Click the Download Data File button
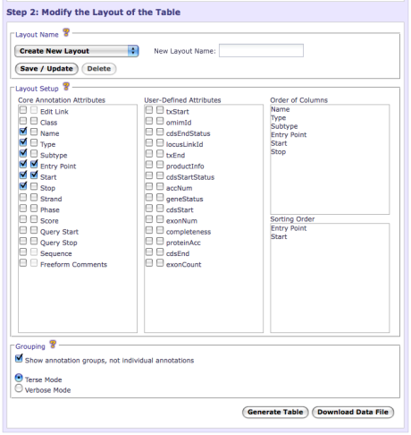 click(353, 412)
